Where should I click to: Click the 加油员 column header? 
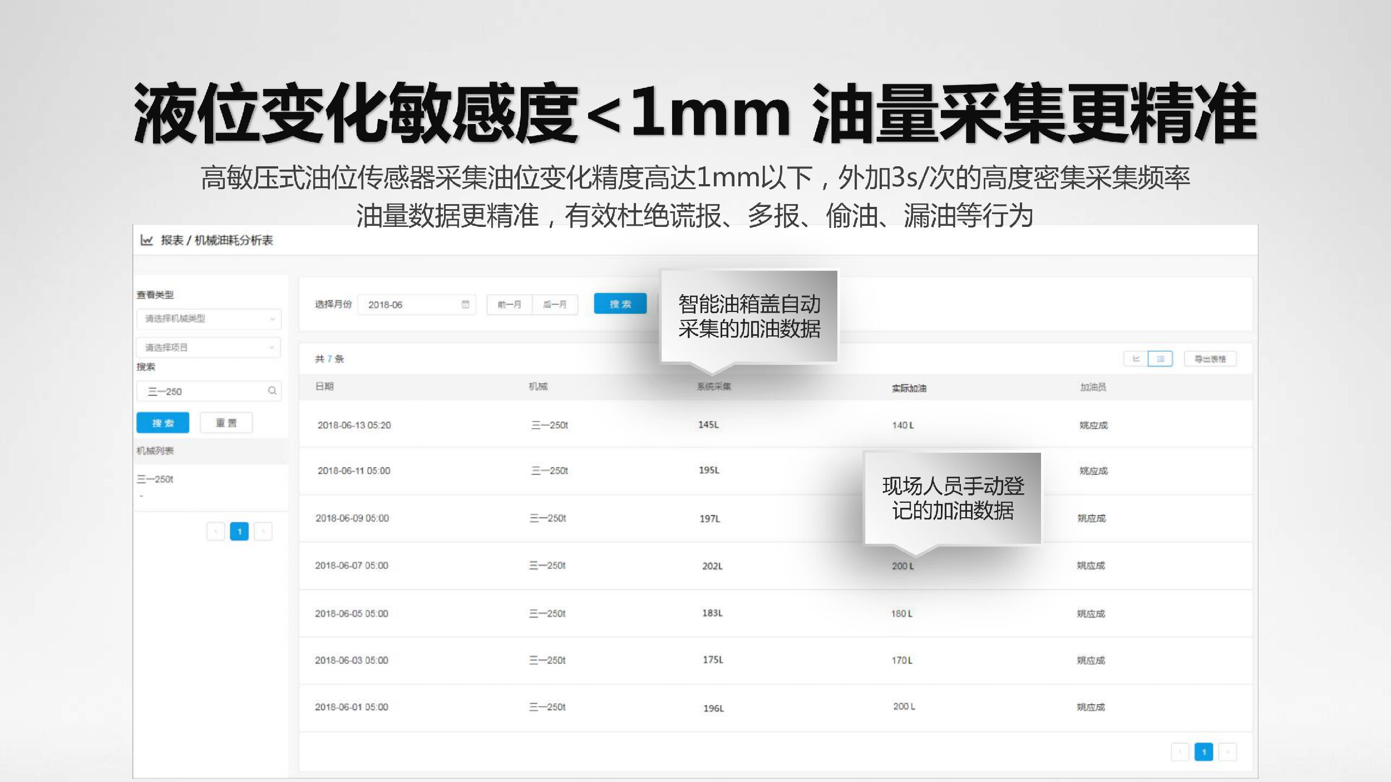click(x=1093, y=387)
